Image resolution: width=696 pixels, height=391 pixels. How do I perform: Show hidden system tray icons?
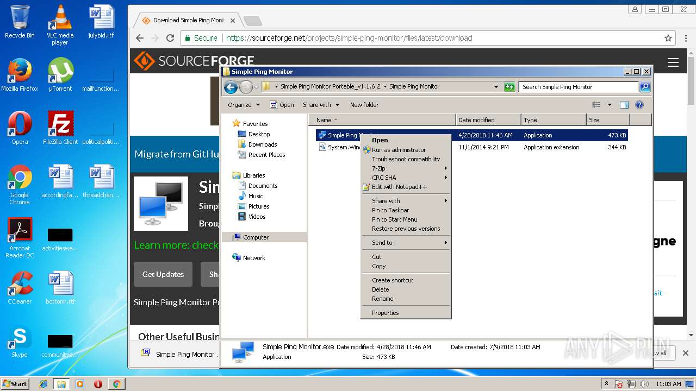click(606, 384)
